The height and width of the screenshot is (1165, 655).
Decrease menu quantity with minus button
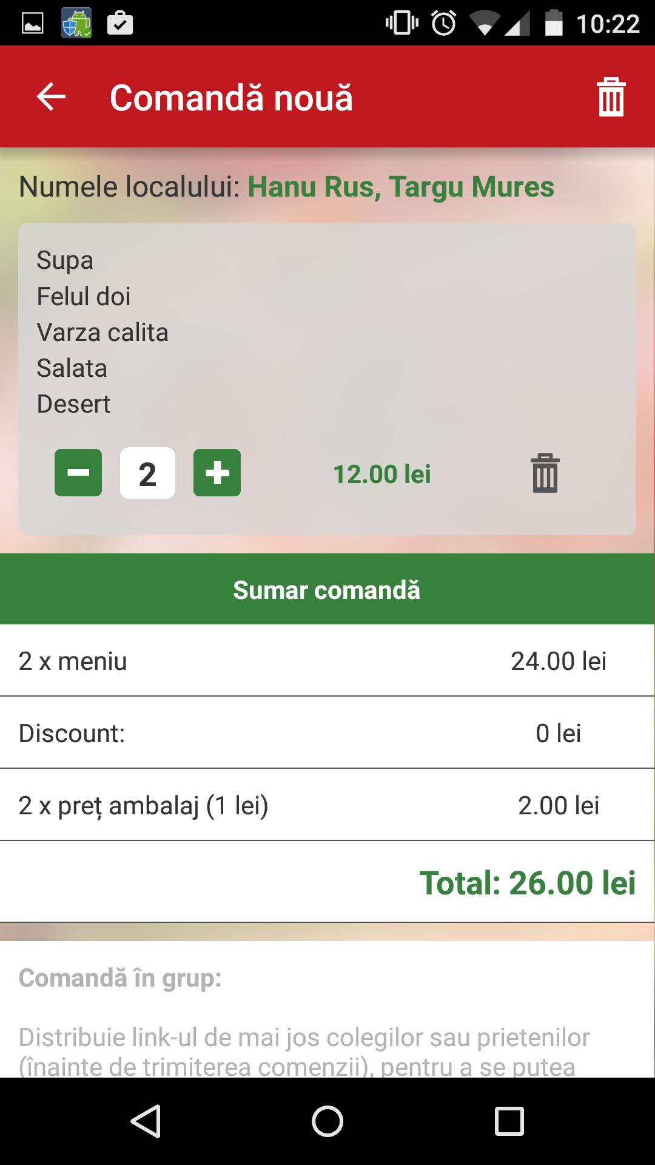coord(78,473)
